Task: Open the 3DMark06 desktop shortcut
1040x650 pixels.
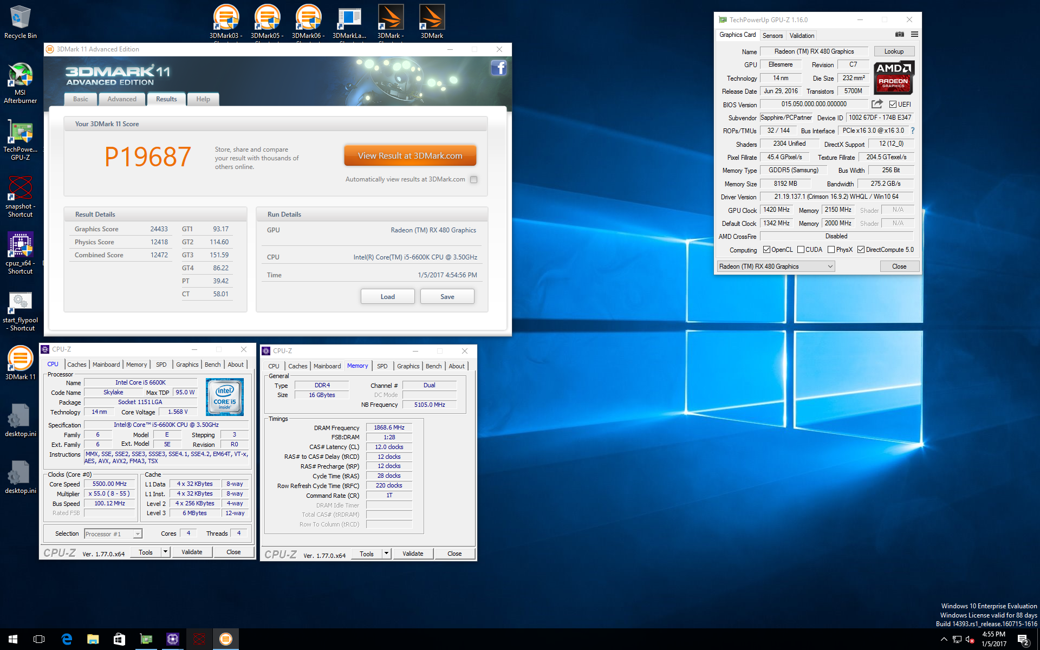Action: pos(308,22)
